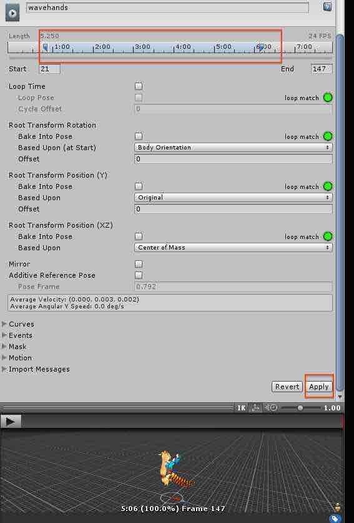This screenshot has height=523, width=354.
Task: Check the loop match indicator for Loop Pose
Action: (x=328, y=98)
